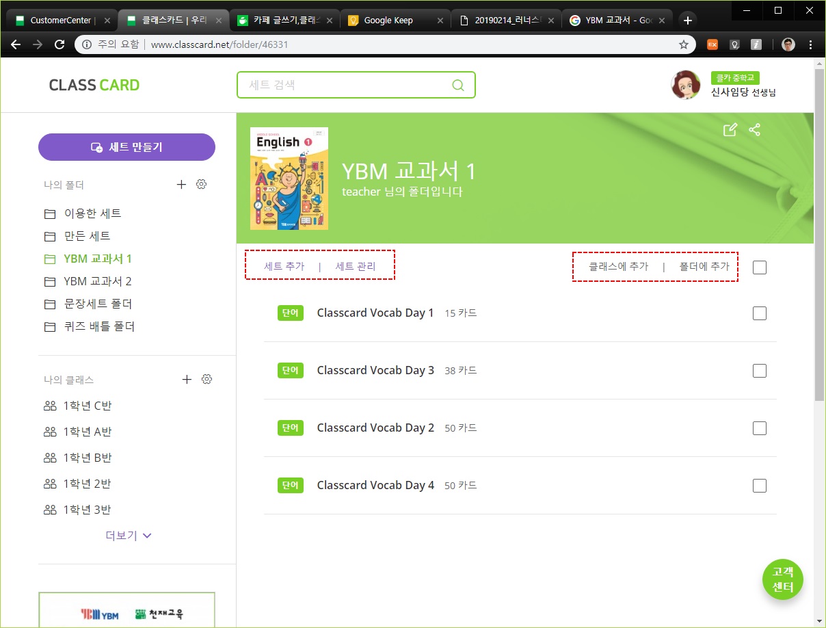This screenshot has height=628, width=826.
Task: Switch to 20190214_러너스 tab
Action: (x=506, y=21)
